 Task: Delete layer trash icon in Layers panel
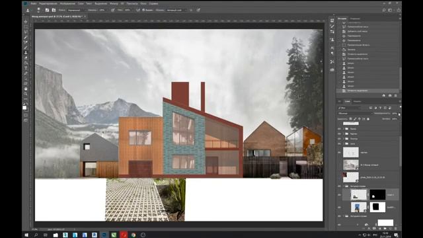tap(395, 228)
